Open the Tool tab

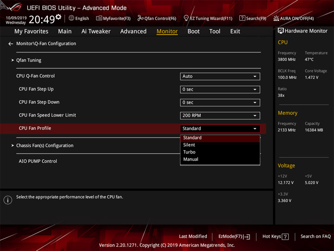pos(215,32)
